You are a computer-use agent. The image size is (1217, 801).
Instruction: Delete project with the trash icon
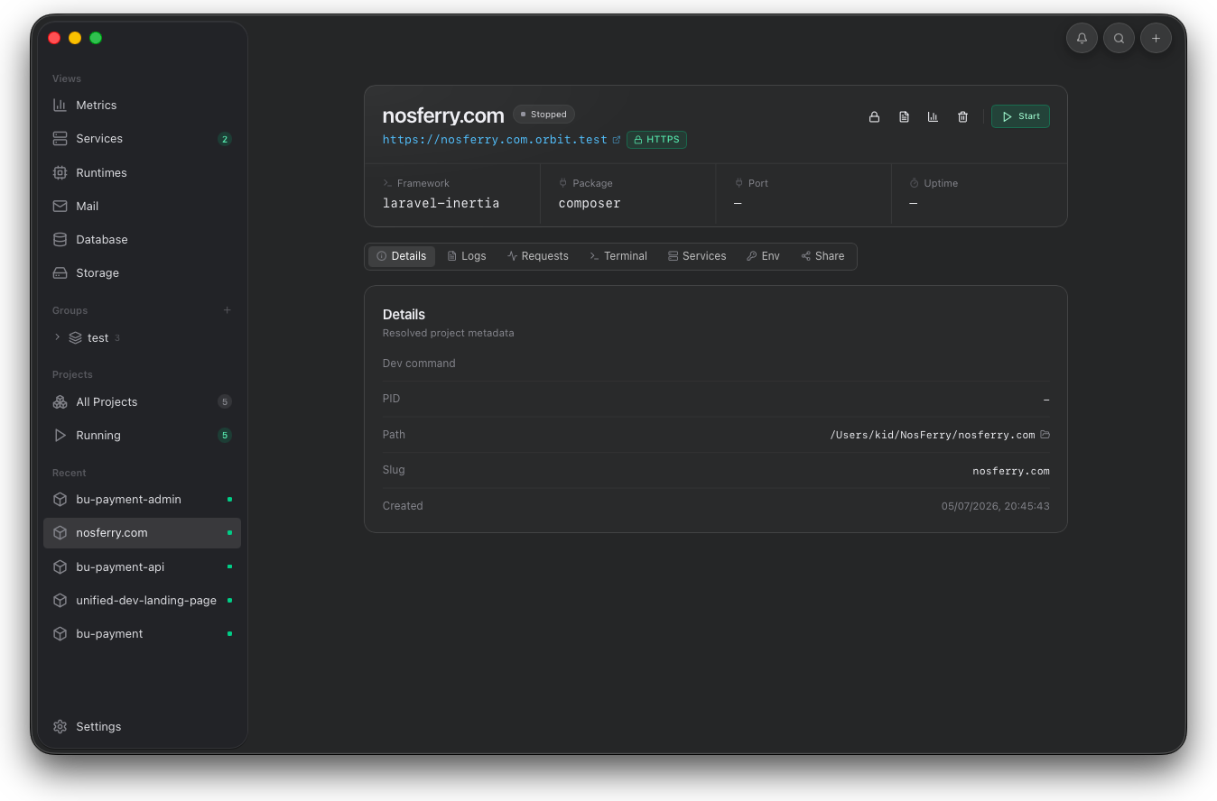click(x=962, y=116)
